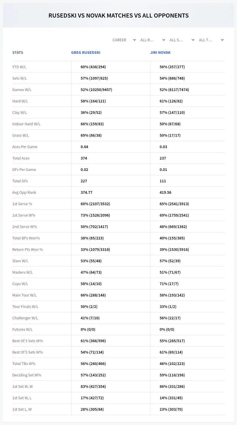This screenshot has height=425, width=237.
Task: Open Greg Rusedski's player link
Action: [86, 53]
